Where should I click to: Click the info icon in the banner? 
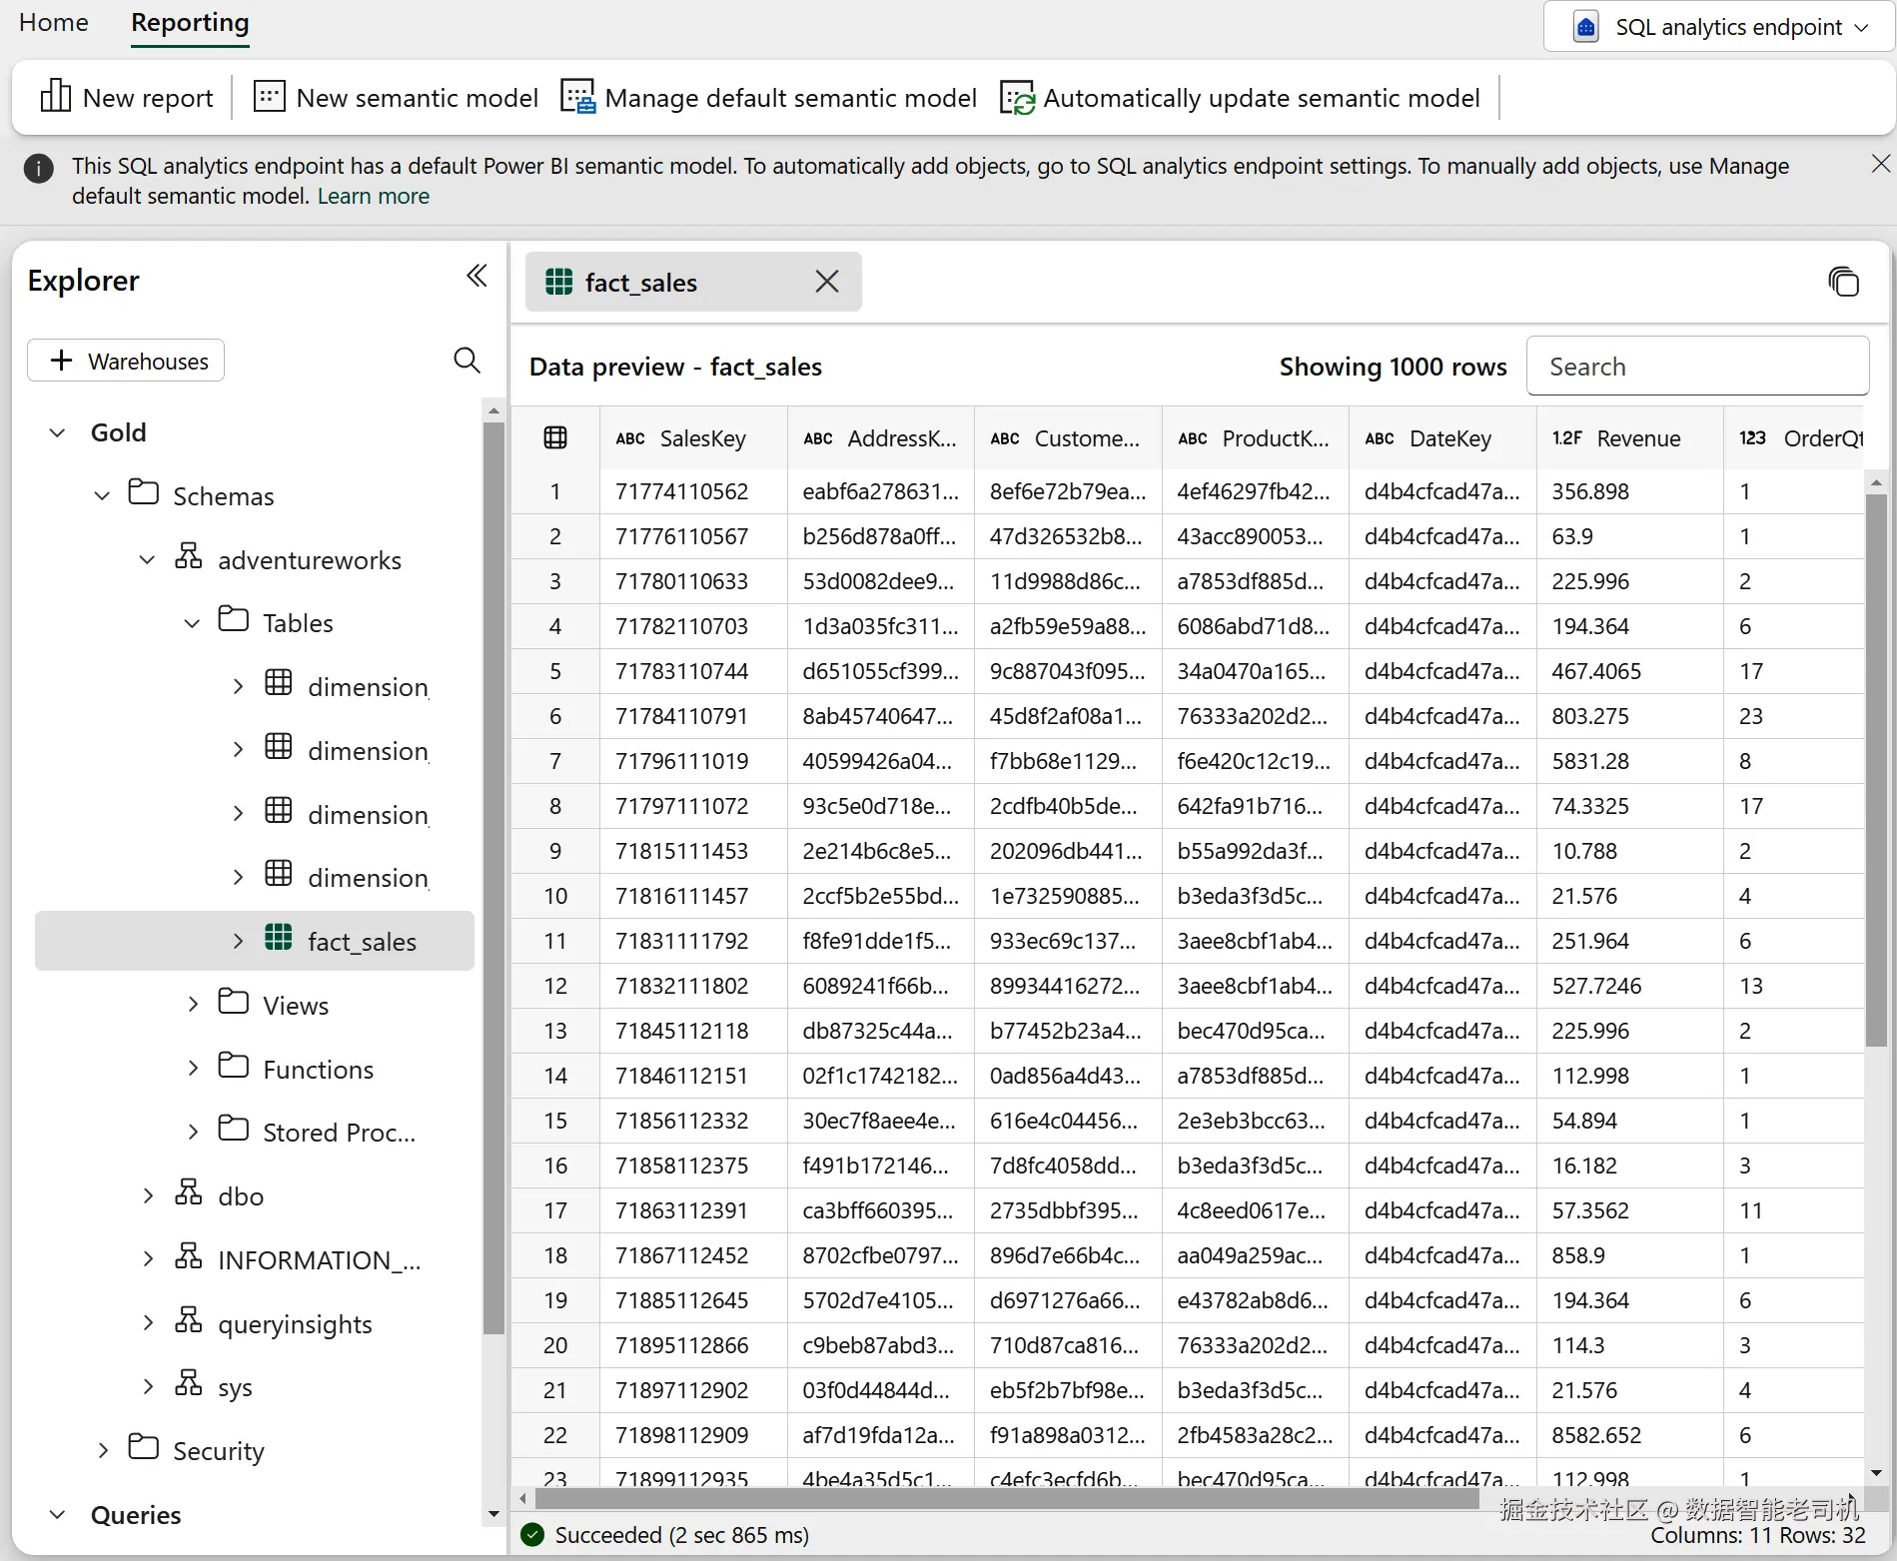click(38, 168)
